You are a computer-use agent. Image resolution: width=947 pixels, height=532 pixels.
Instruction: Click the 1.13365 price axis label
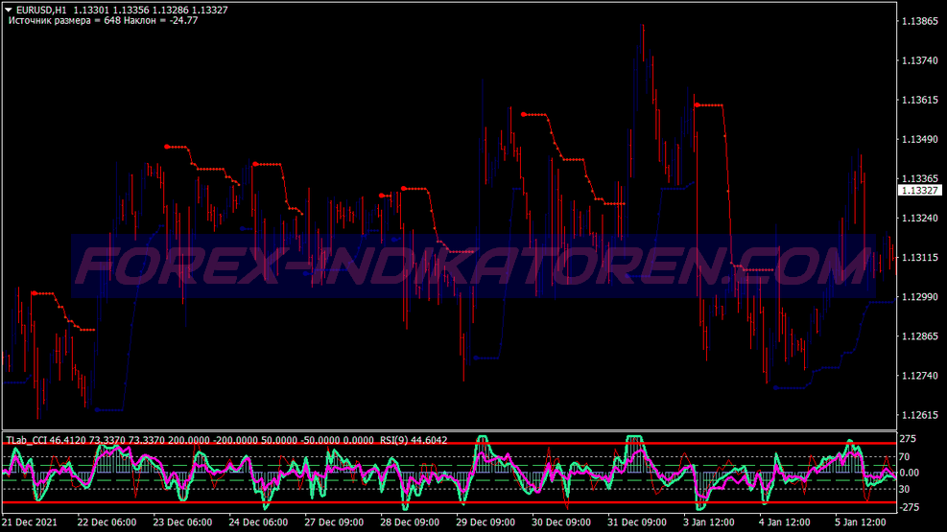(920, 179)
